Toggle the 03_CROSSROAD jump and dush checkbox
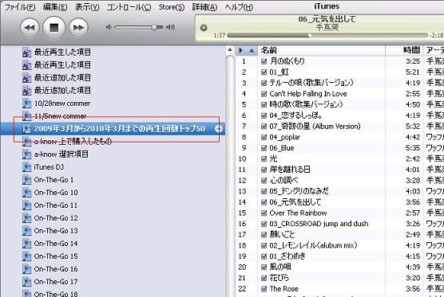 pyautogui.click(x=264, y=224)
